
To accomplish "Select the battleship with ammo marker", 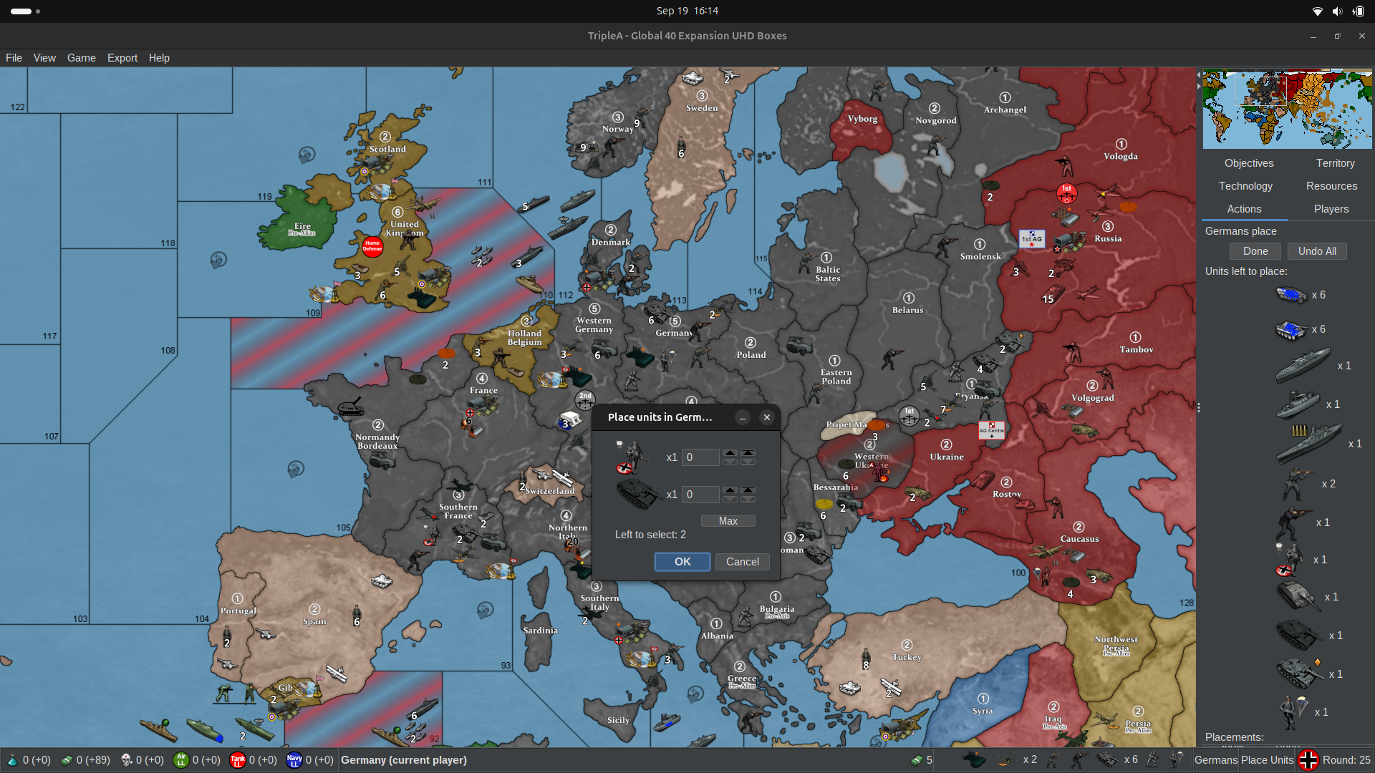I will coord(1309,444).
